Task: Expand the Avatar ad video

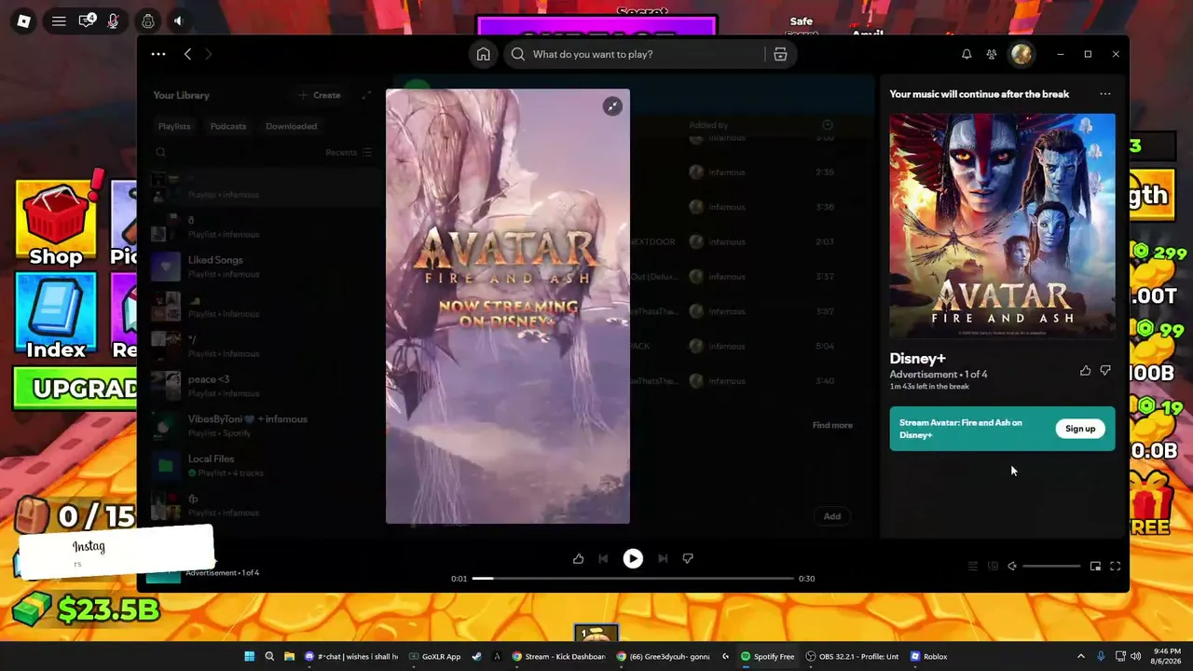Action: click(x=612, y=106)
